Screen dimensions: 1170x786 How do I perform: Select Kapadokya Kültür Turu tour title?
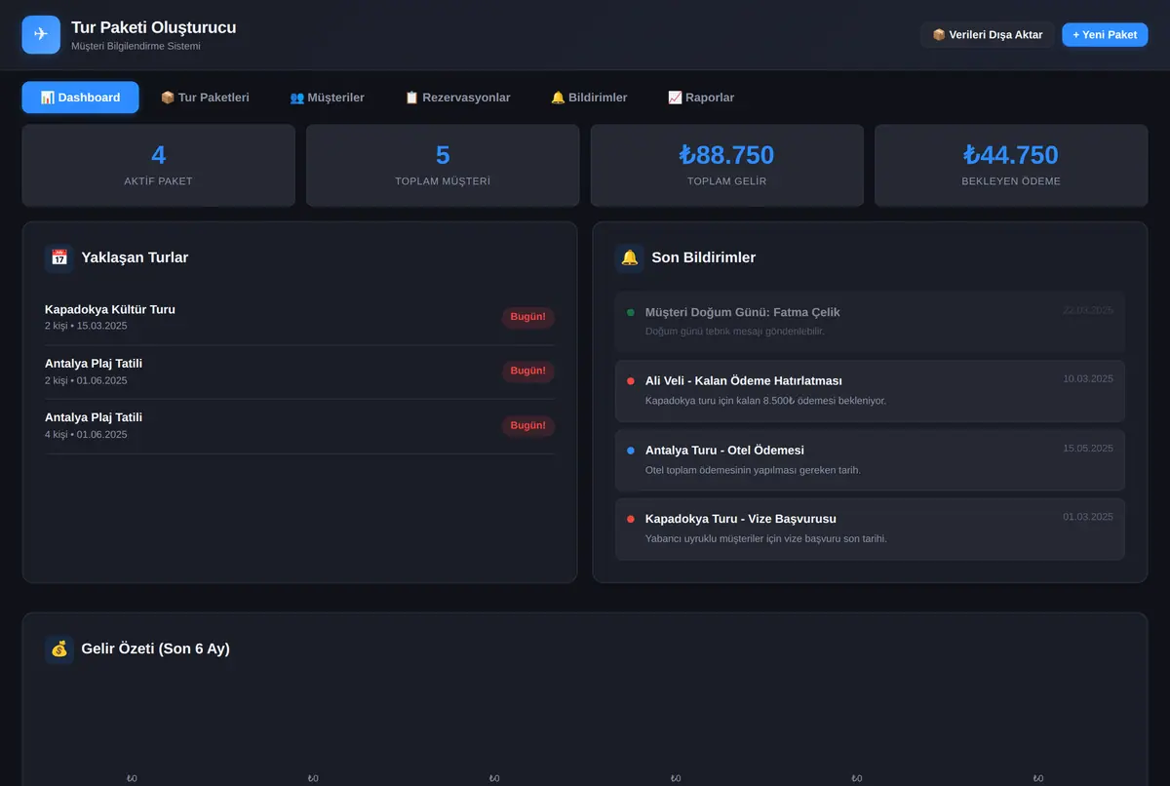[x=110, y=309]
